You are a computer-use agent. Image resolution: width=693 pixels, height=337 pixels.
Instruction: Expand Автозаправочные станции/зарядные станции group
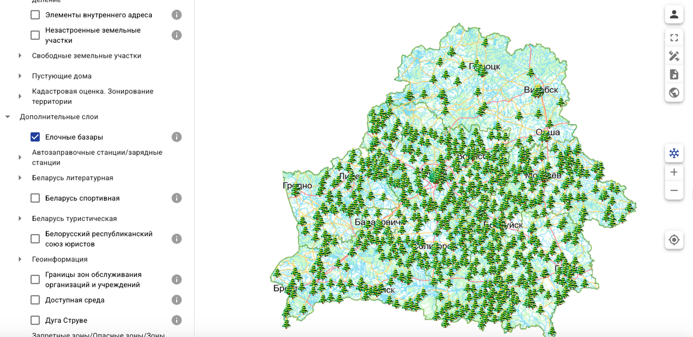[20, 158]
